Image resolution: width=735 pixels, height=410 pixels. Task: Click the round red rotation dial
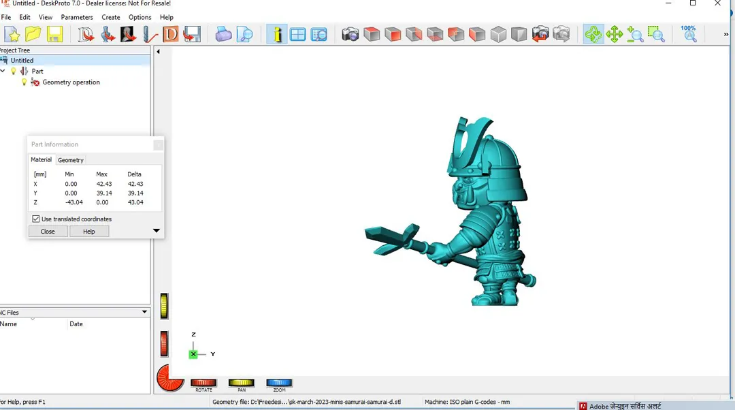point(170,377)
